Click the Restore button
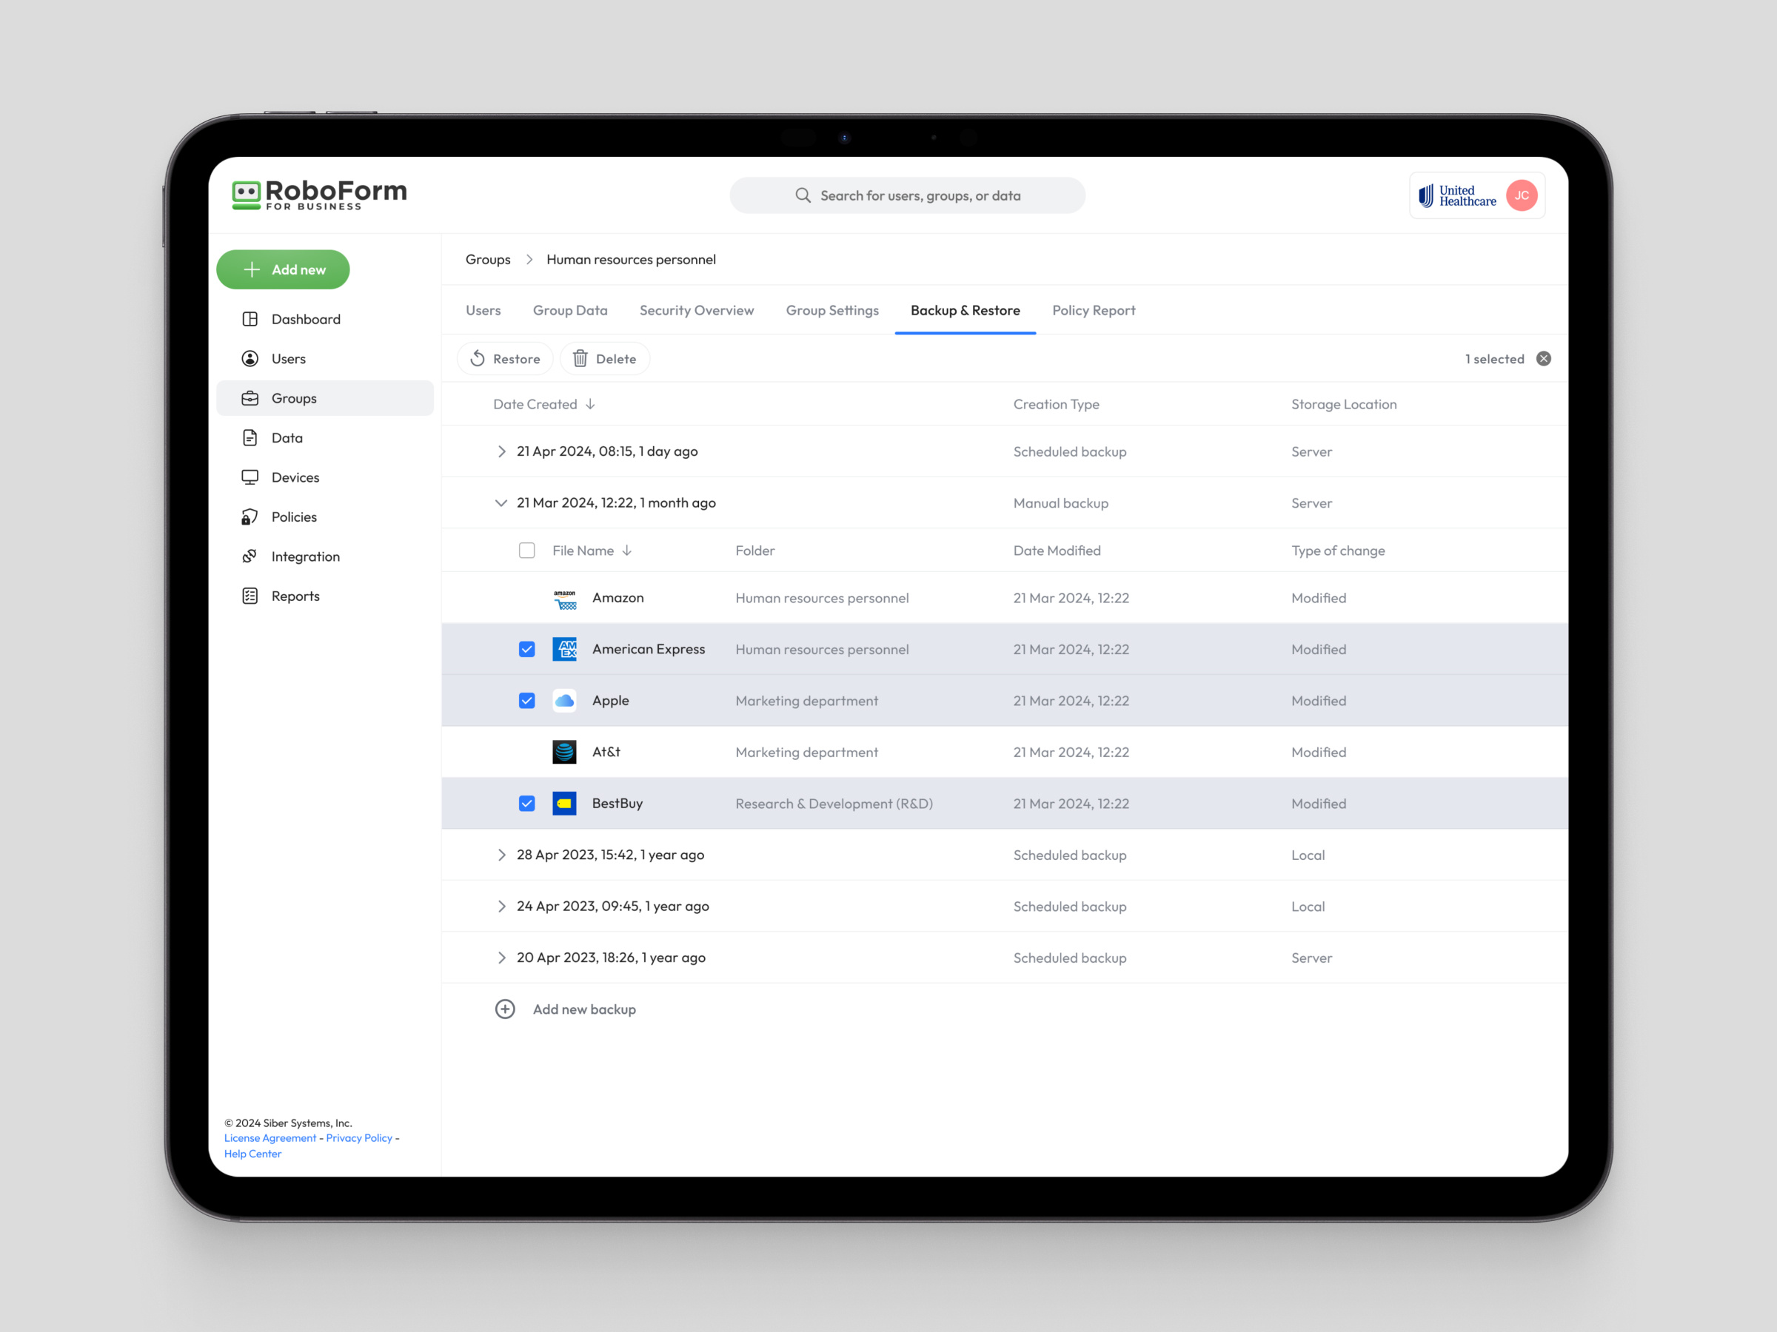 [x=504, y=358]
